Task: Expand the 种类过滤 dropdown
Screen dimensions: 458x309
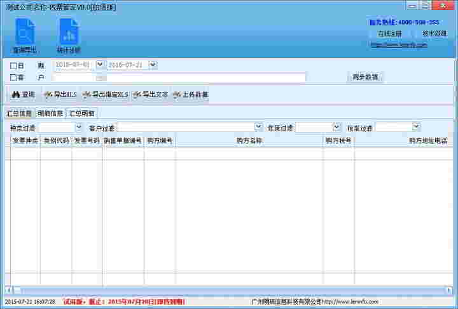Action: coord(79,128)
